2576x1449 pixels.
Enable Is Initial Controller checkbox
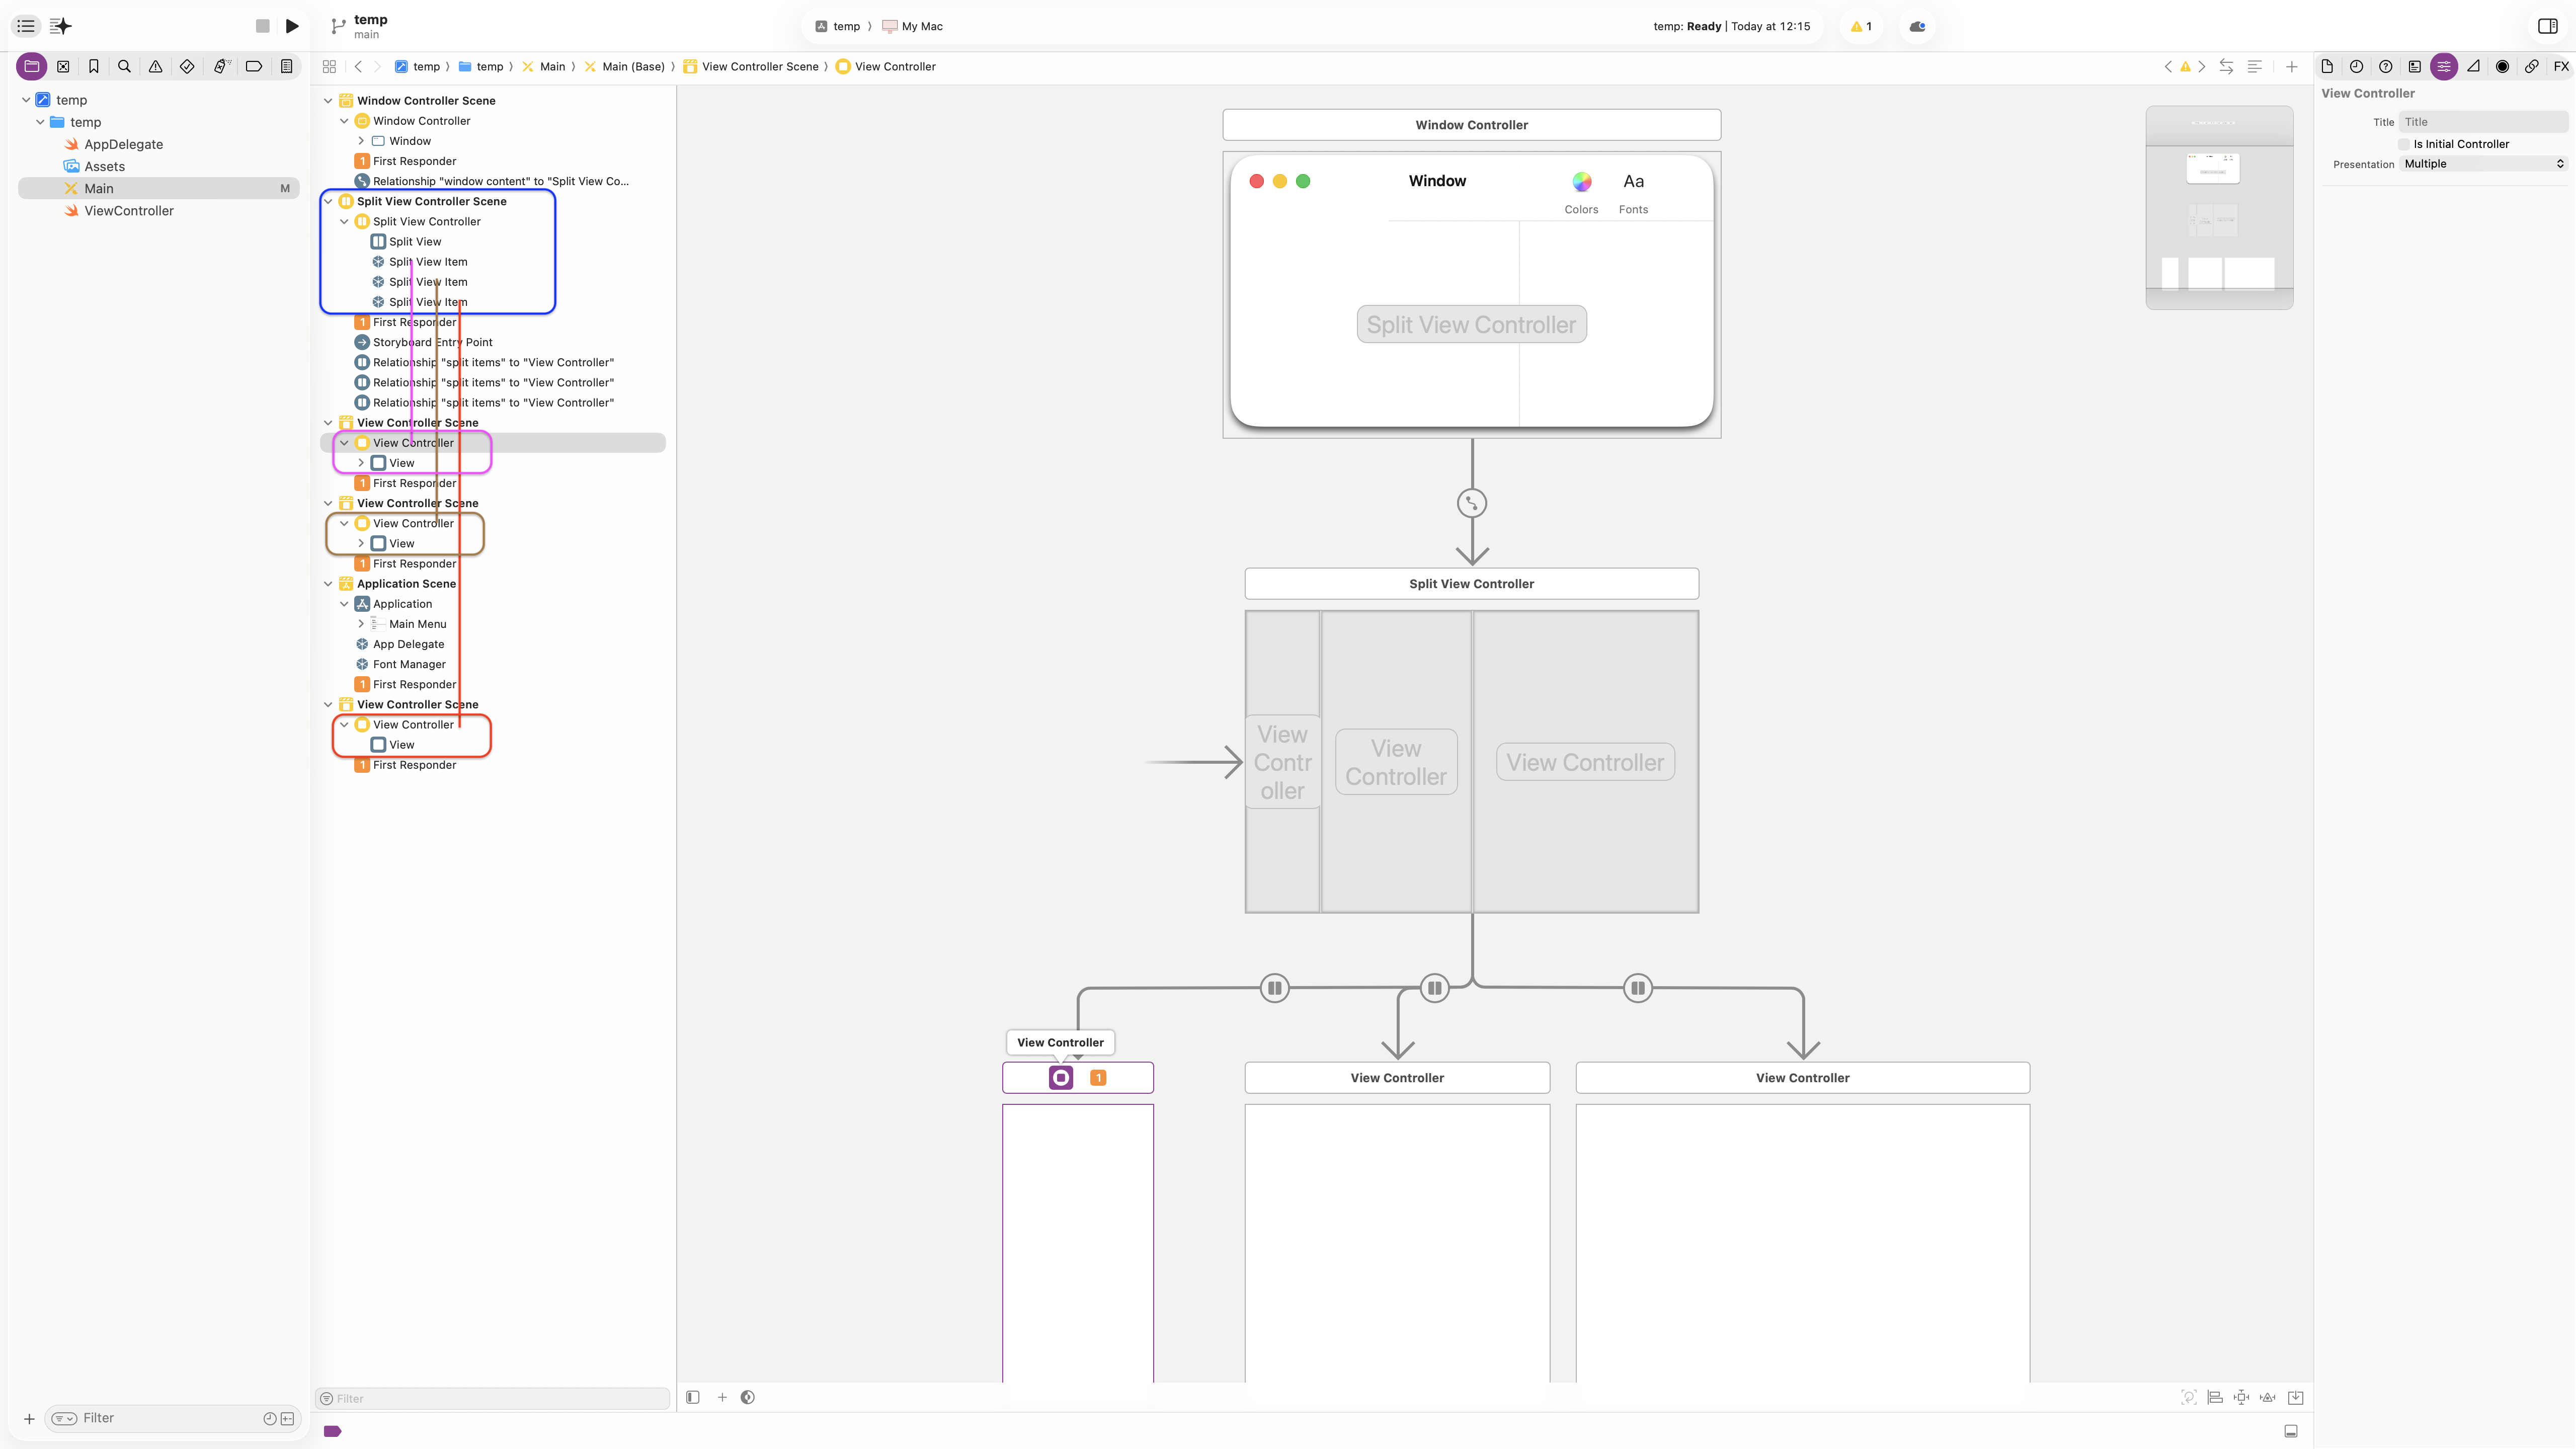pos(2404,144)
